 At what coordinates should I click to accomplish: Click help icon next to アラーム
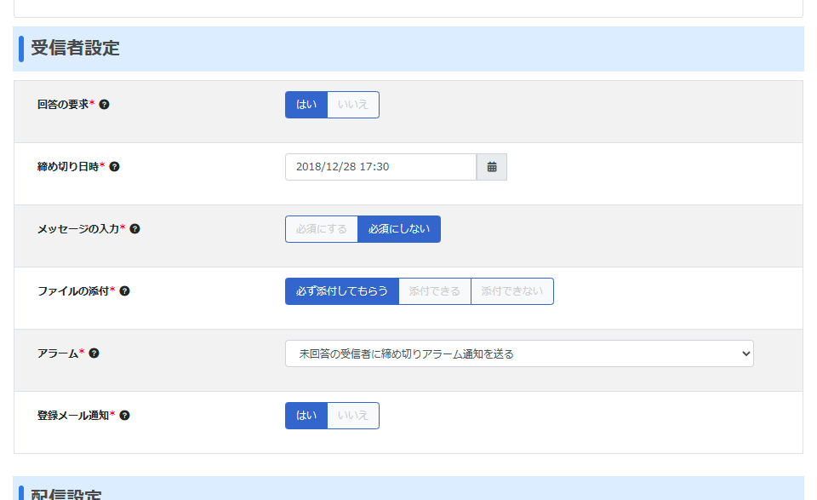(x=94, y=353)
